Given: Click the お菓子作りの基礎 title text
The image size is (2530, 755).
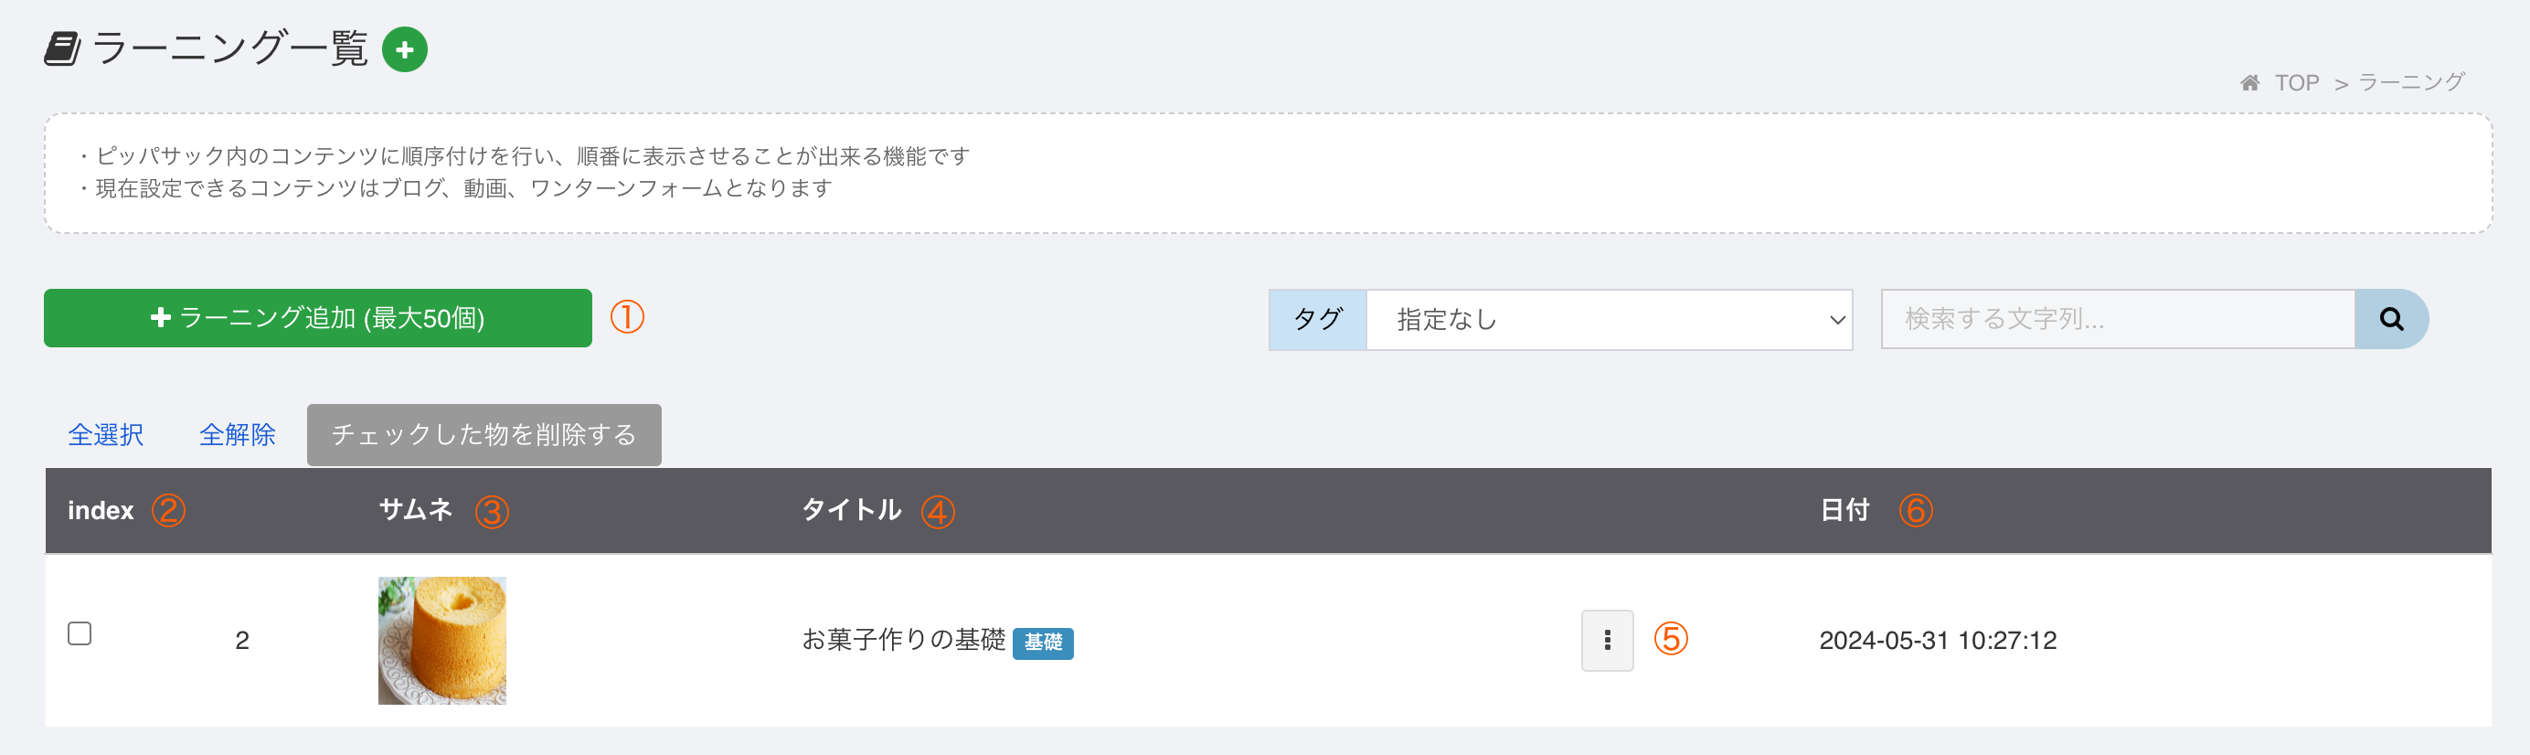Looking at the screenshot, I should tap(904, 640).
